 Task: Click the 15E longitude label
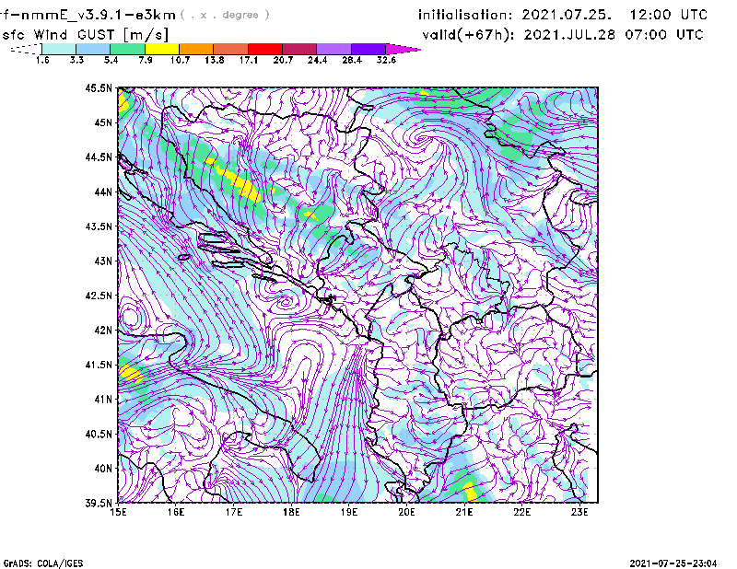118,512
